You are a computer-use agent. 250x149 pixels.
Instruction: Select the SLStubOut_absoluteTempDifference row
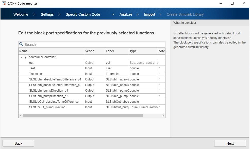click(x=54, y=102)
